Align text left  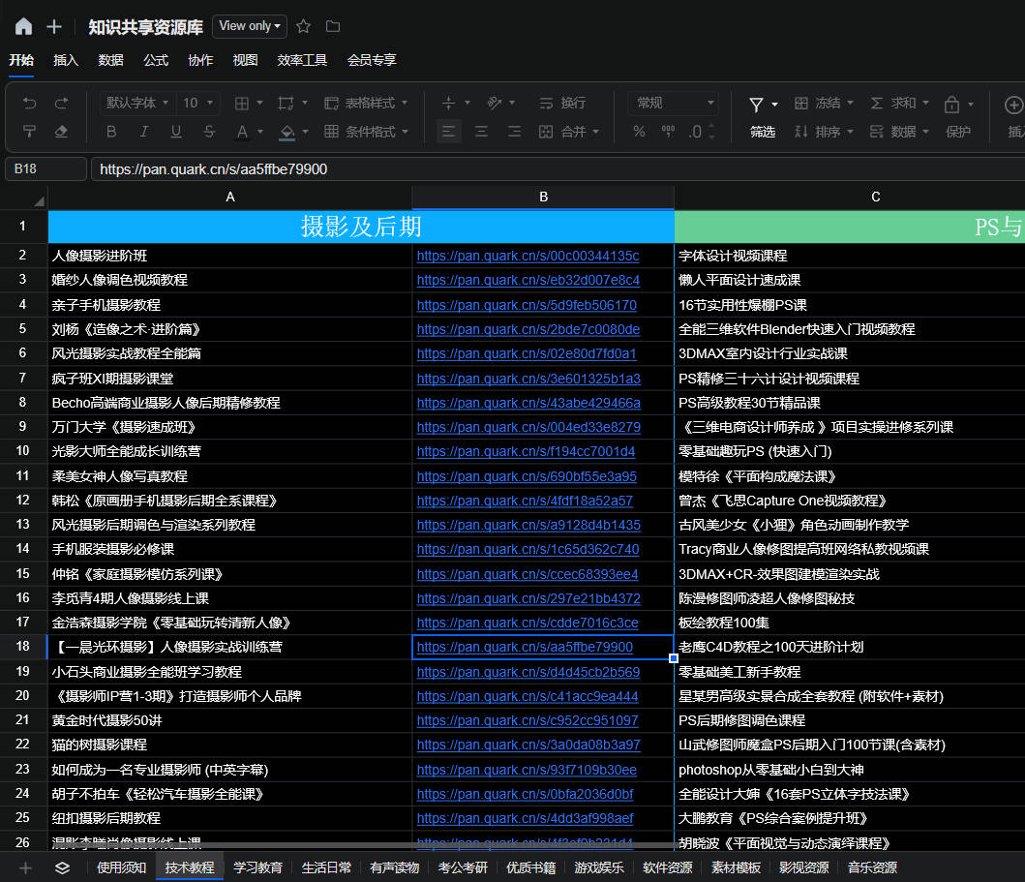448,132
